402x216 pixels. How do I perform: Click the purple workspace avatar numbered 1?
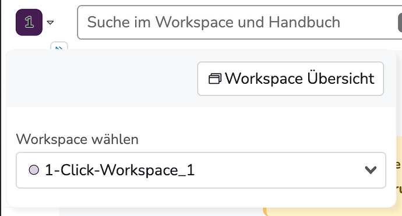tap(29, 22)
